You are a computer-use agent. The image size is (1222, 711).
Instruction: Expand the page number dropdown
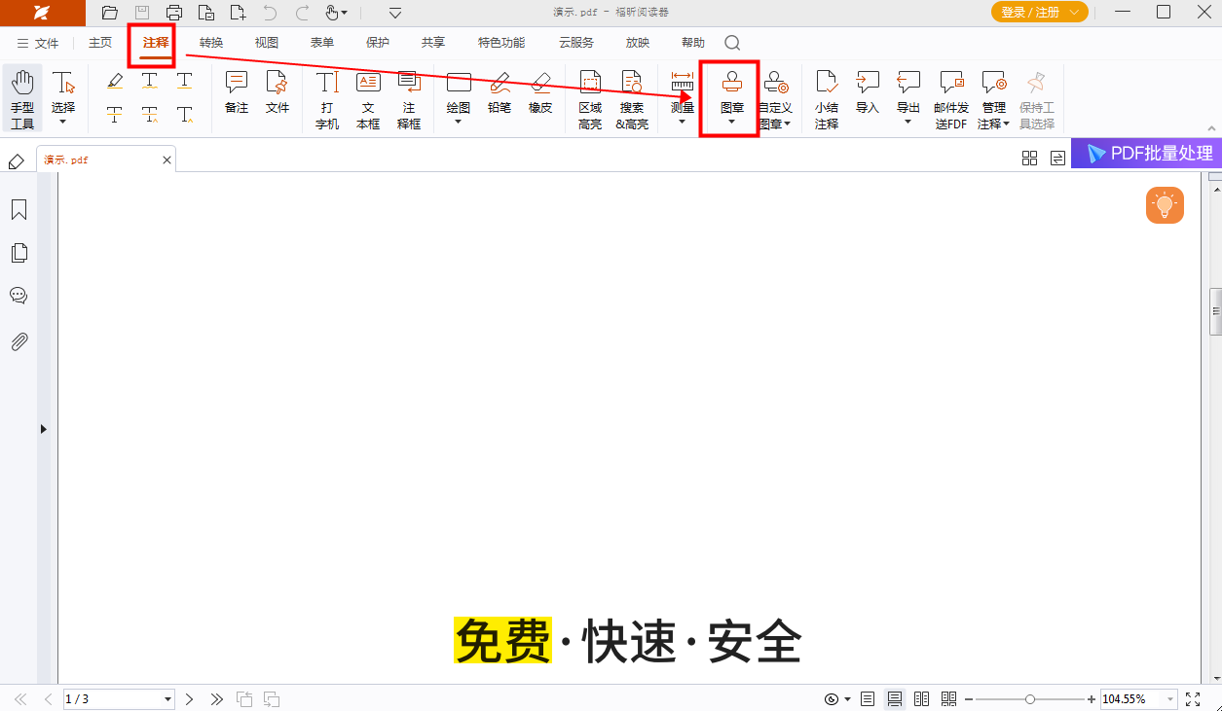pos(167,699)
